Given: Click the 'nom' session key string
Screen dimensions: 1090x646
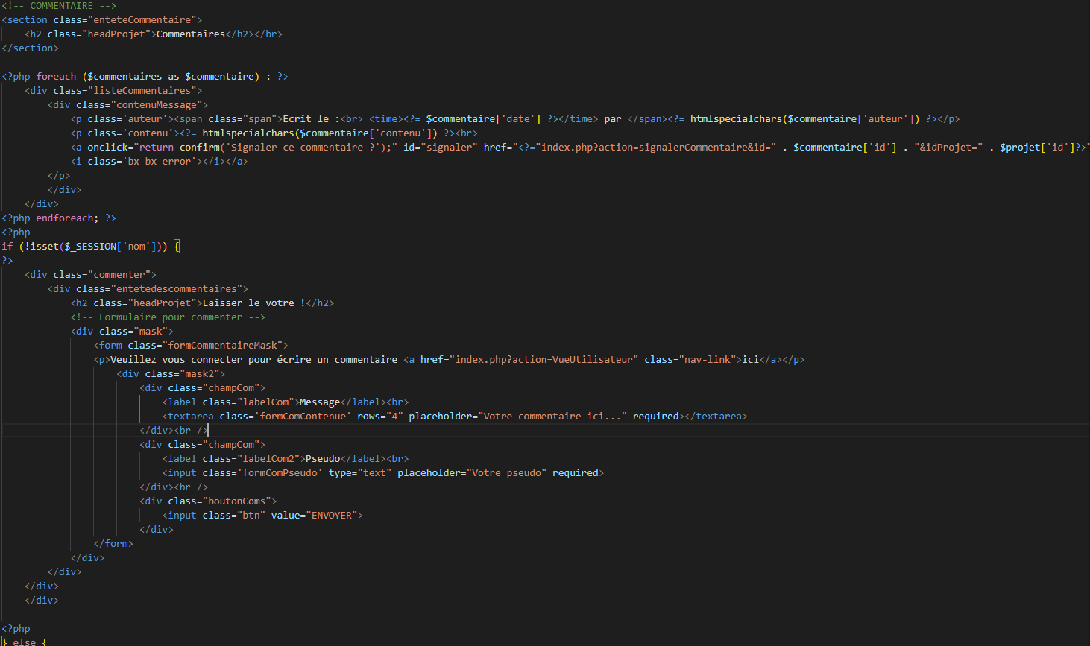Looking at the screenshot, I should 136,247.
